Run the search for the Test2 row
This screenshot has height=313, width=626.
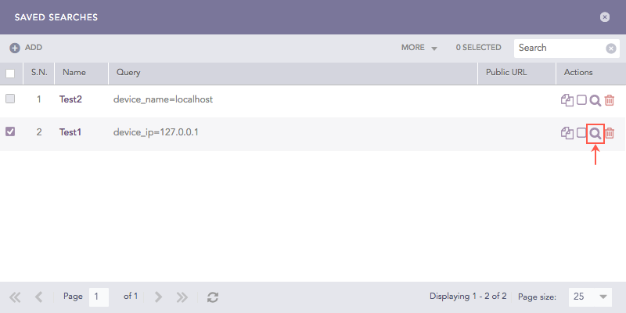pyautogui.click(x=595, y=100)
